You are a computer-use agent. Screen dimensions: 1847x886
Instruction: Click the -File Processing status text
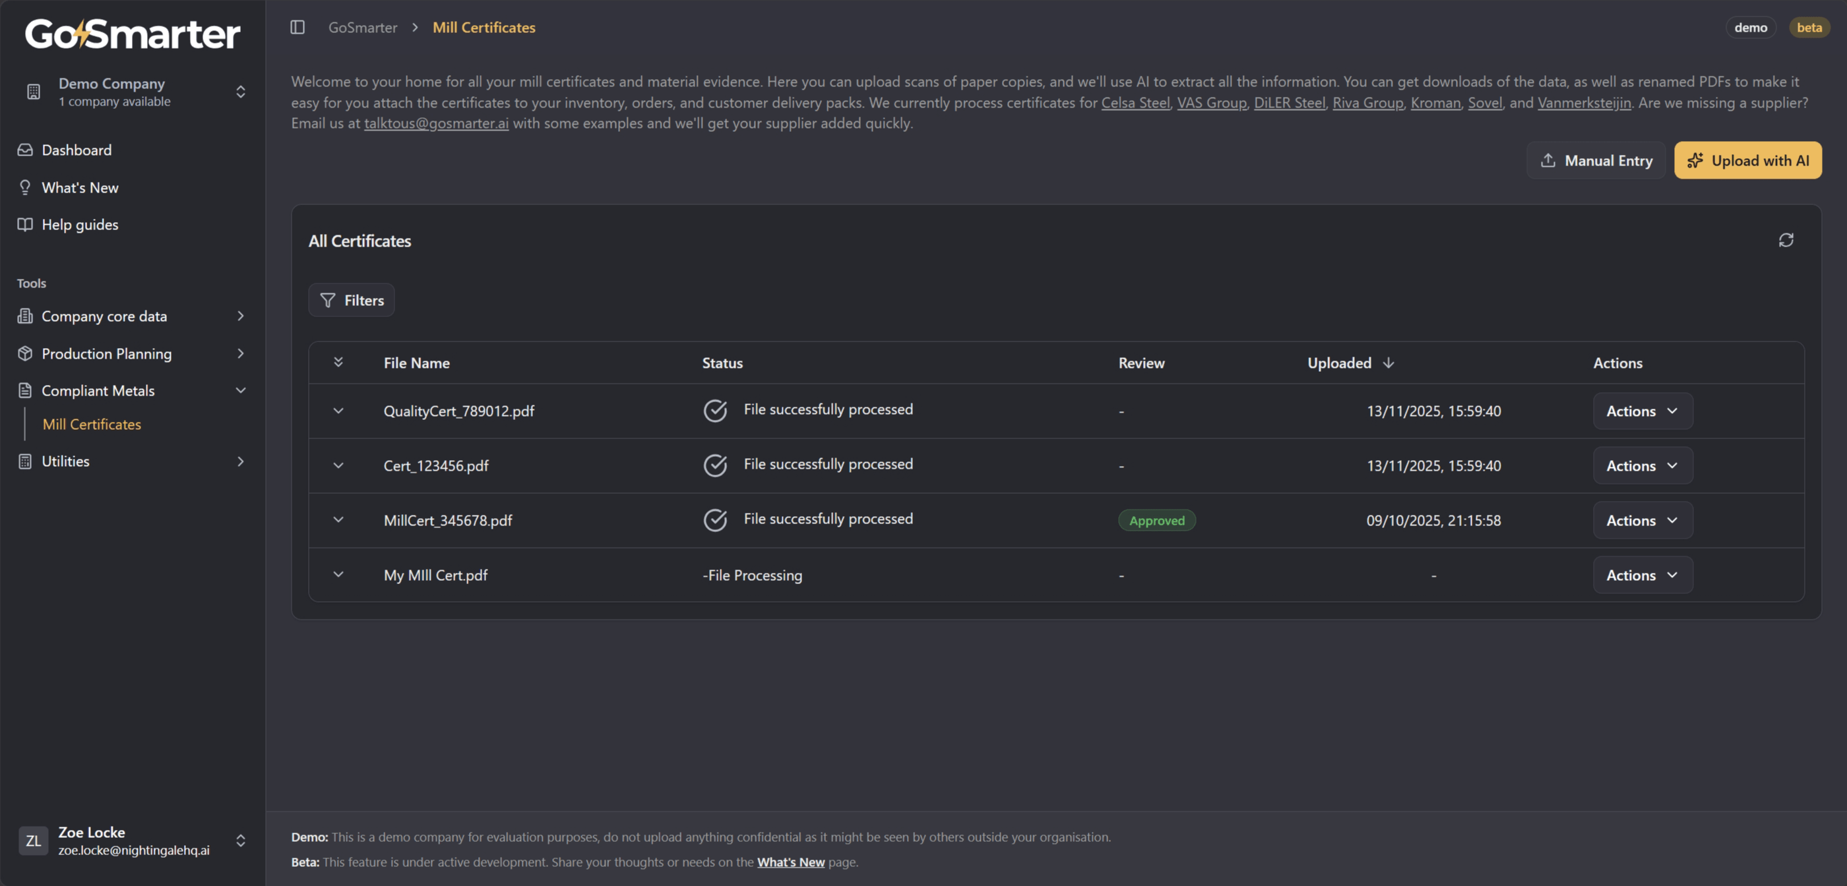pyautogui.click(x=752, y=575)
